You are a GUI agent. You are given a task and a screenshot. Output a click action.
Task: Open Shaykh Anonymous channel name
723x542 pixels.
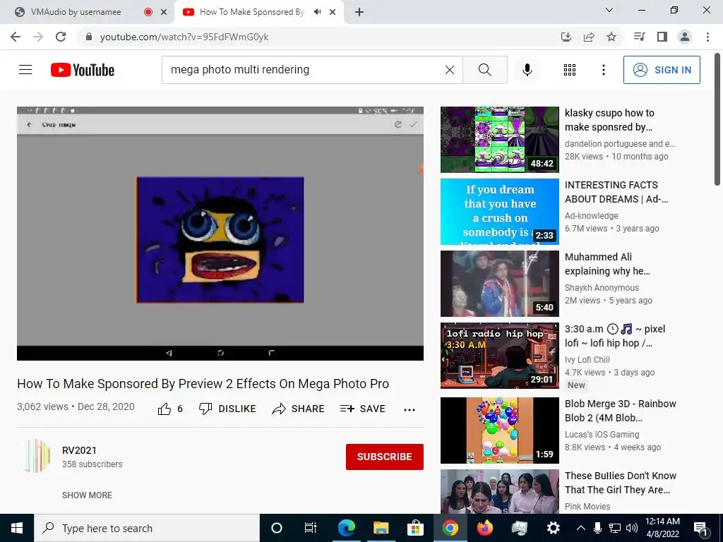point(602,288)
